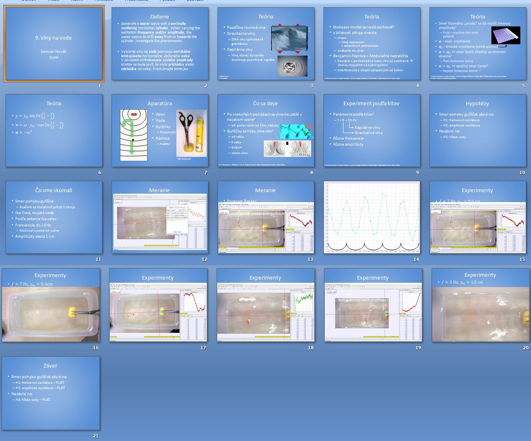Select slide 8 titled 'Čo sa deje'

(266, 130)
